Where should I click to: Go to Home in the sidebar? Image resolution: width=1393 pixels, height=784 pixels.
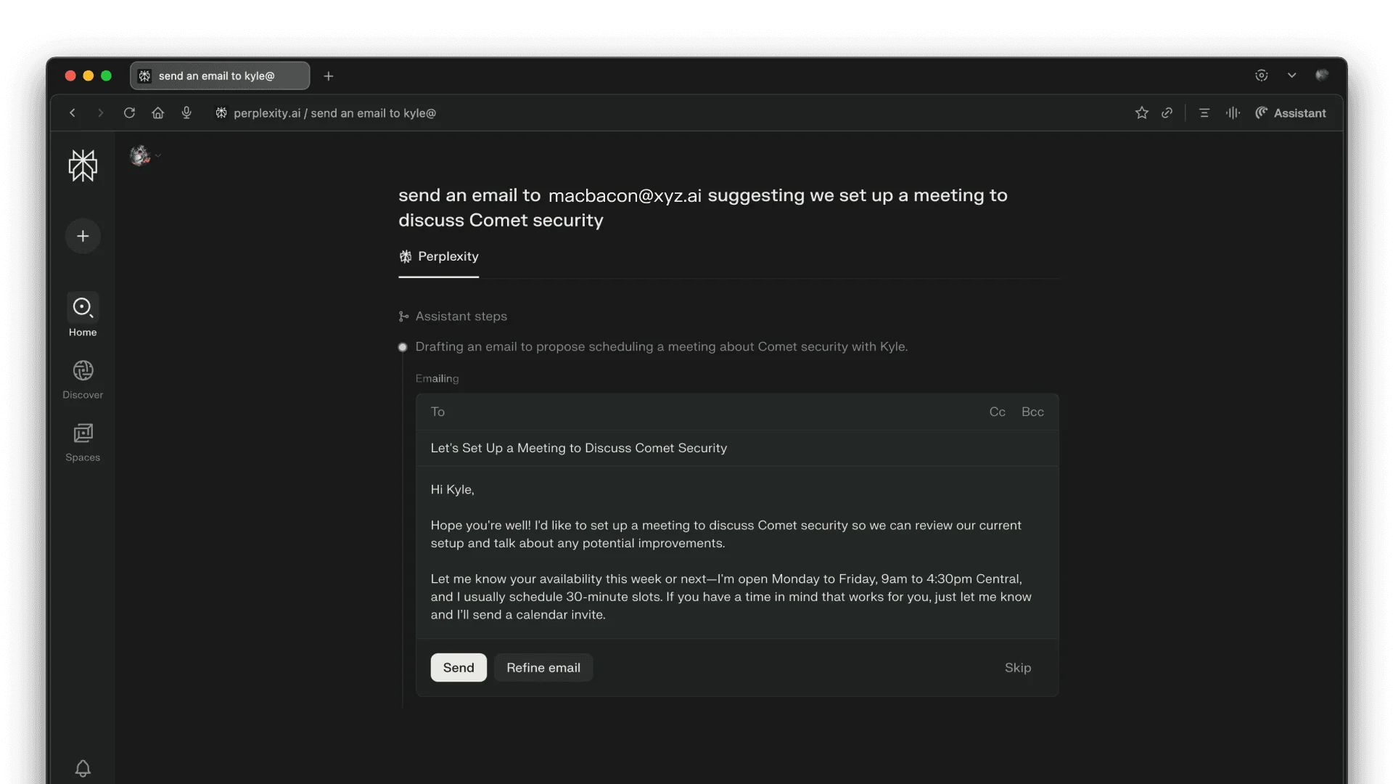pyautogui.click(x=83, y=315)
